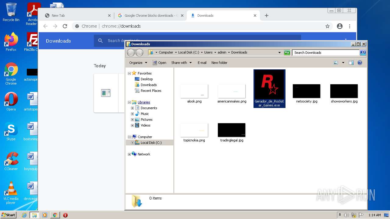
Task: Close the New Tab tab
Action: [109, 16]
